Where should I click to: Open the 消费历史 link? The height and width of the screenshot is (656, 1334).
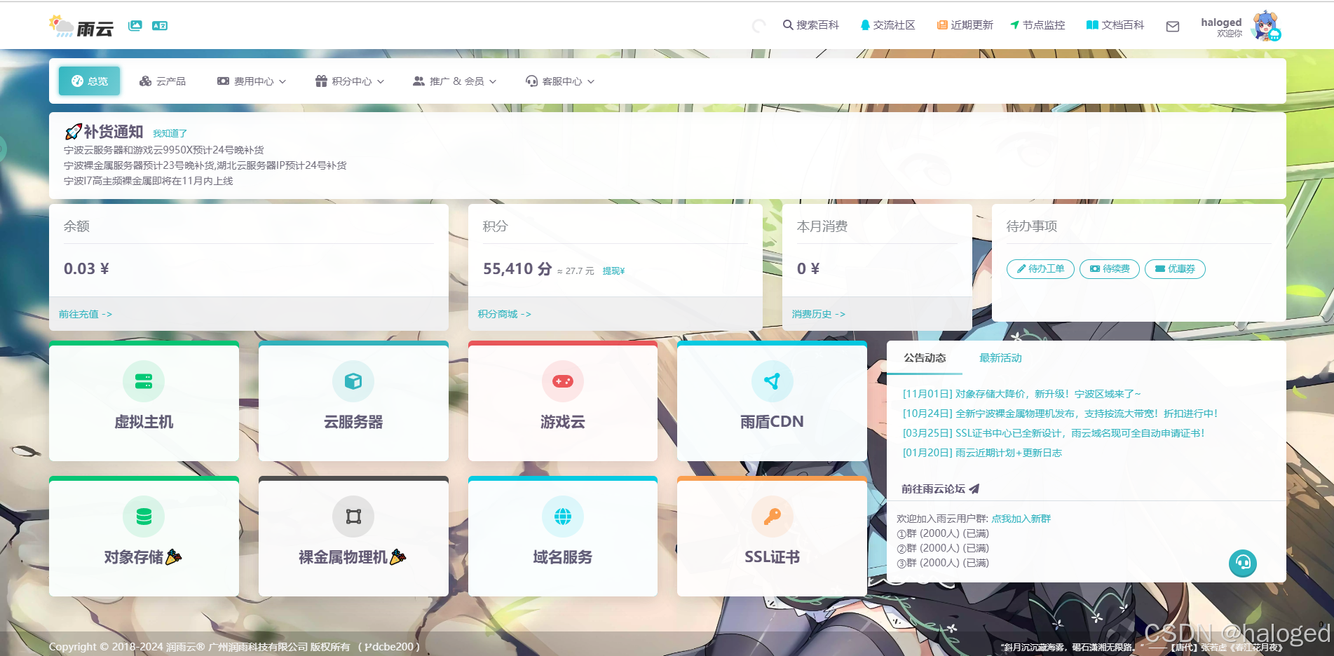pos(819,314)
